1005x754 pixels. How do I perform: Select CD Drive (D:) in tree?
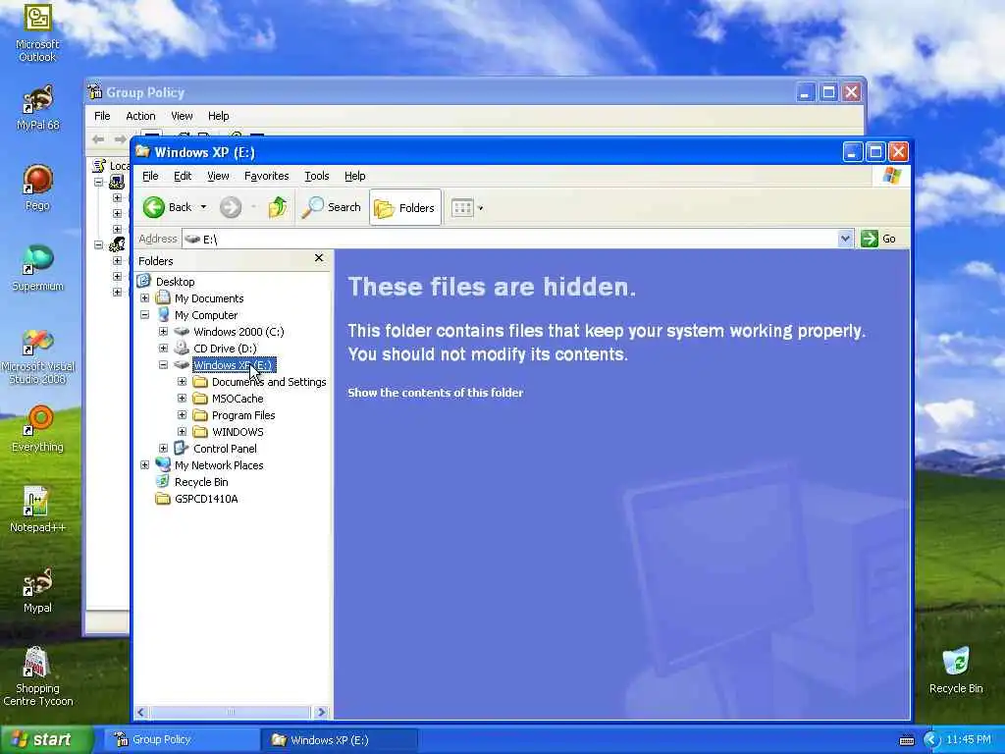(x=225, y=349)
